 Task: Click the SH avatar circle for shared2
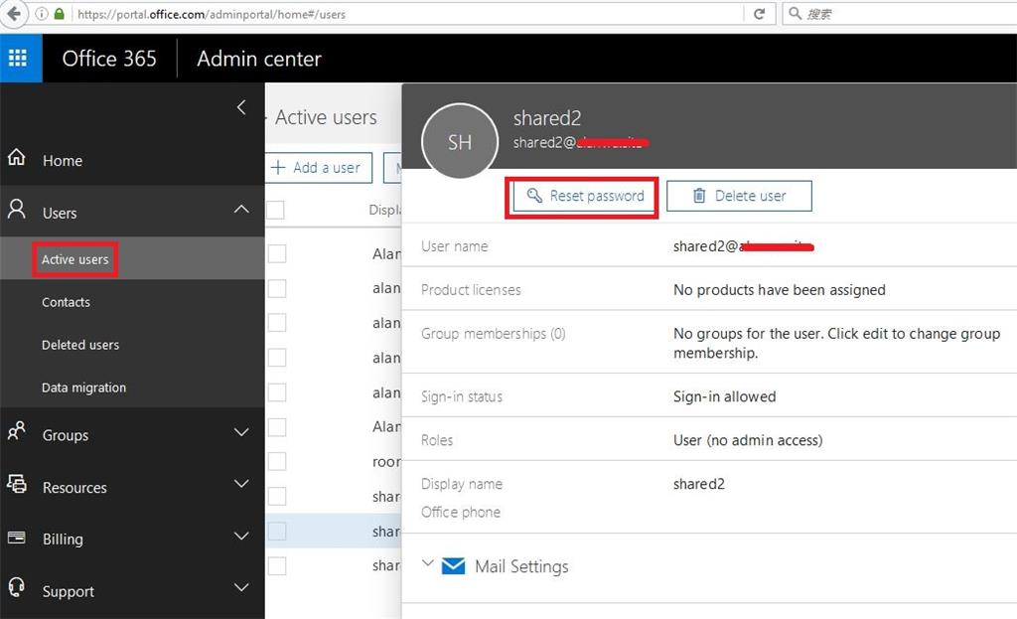tap(460, 141)
